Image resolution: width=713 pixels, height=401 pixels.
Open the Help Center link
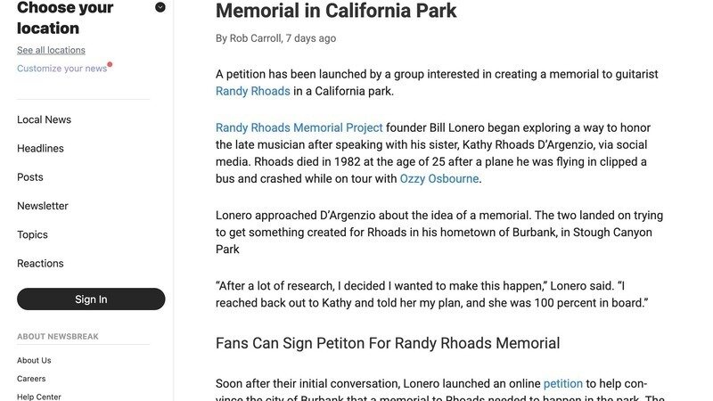(x=39, y=397)
